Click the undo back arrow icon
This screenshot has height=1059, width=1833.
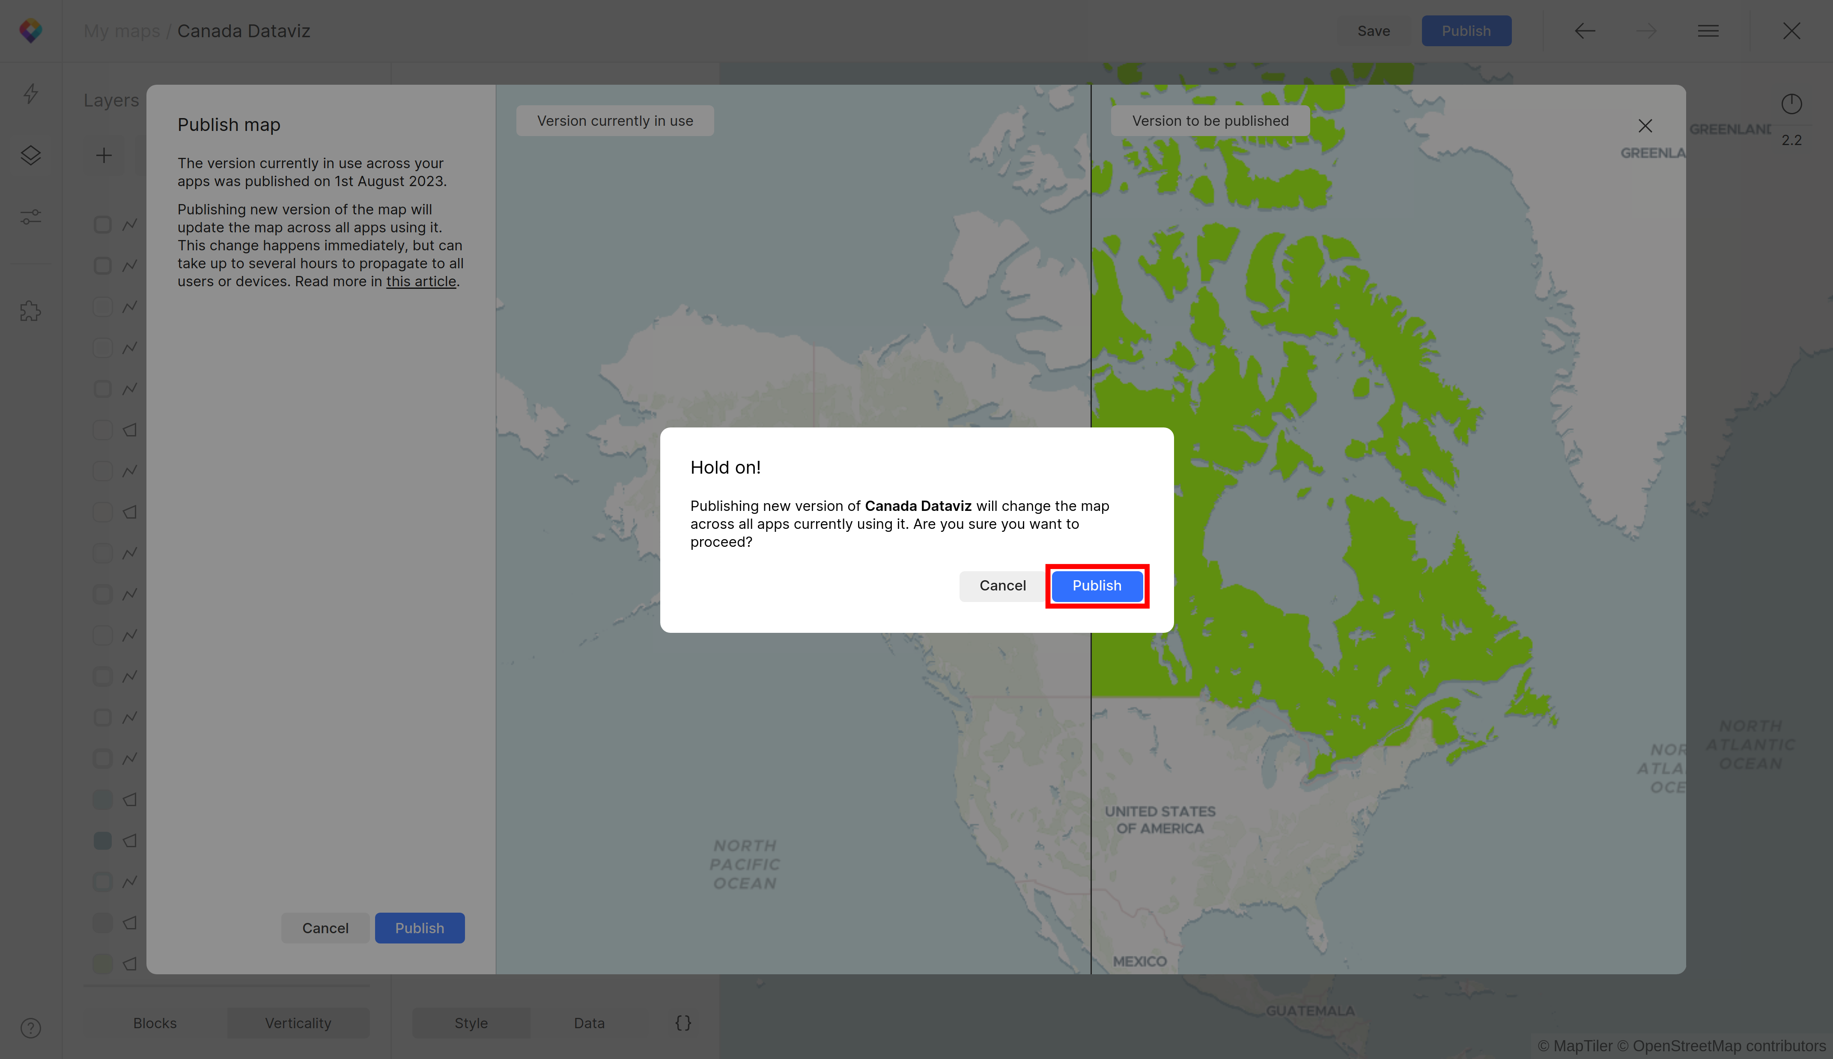[1585, 30]
